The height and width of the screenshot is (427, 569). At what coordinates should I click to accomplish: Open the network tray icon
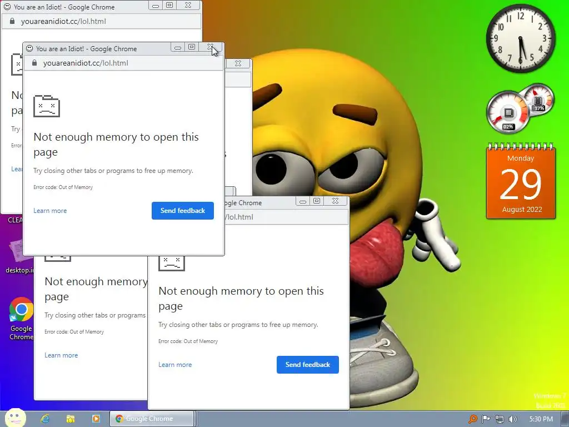pyautogui.click(x=500, y=419)
